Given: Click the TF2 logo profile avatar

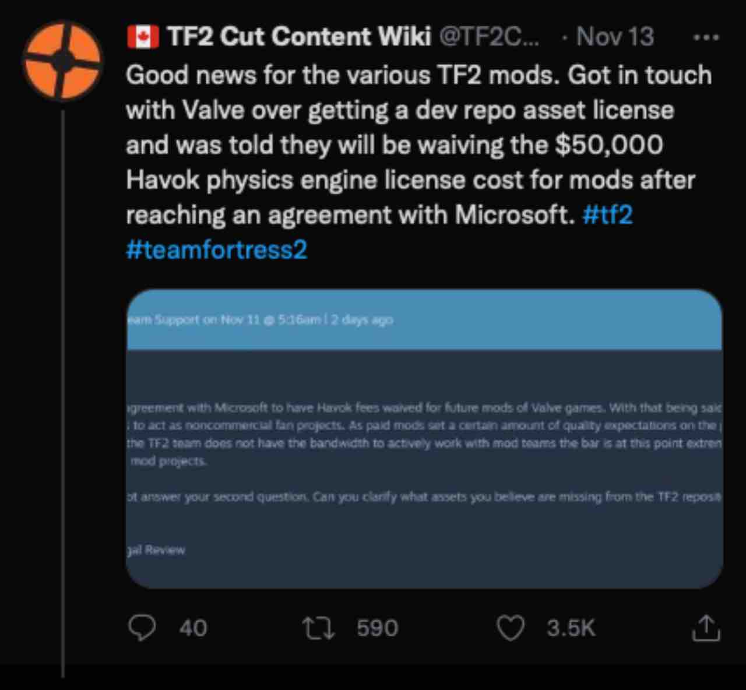Looking at the screenshot, I should click(x=62, y=61).
